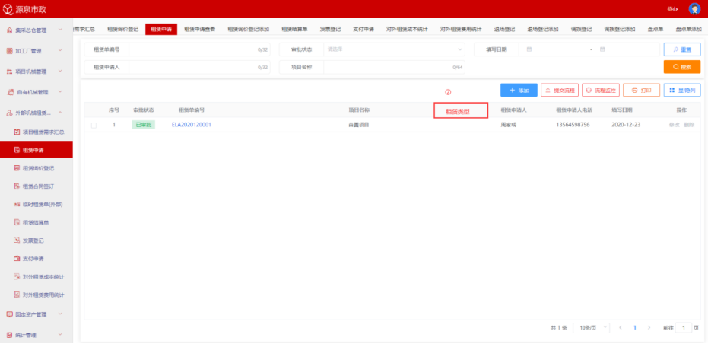708x344 pixels.
Task: Click the 临时租赁单(外部) sidebar icon
Action: 16,204
